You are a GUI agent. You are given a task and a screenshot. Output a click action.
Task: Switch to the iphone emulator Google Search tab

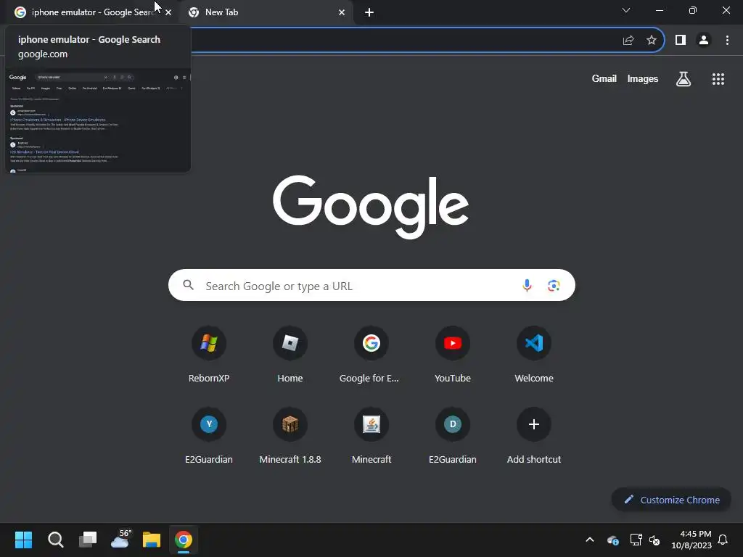[90, 12]
